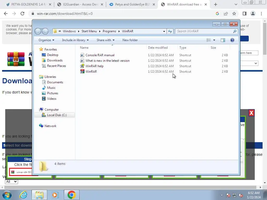267x200 pixels.
Task: Click Windows breadcrumb segment
Action: [x=69, y=31]
